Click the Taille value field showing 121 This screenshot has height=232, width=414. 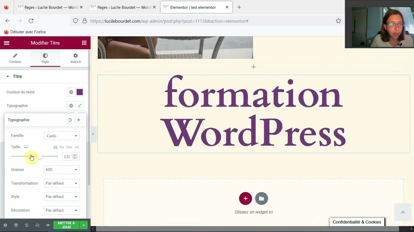tap(67, 157)
